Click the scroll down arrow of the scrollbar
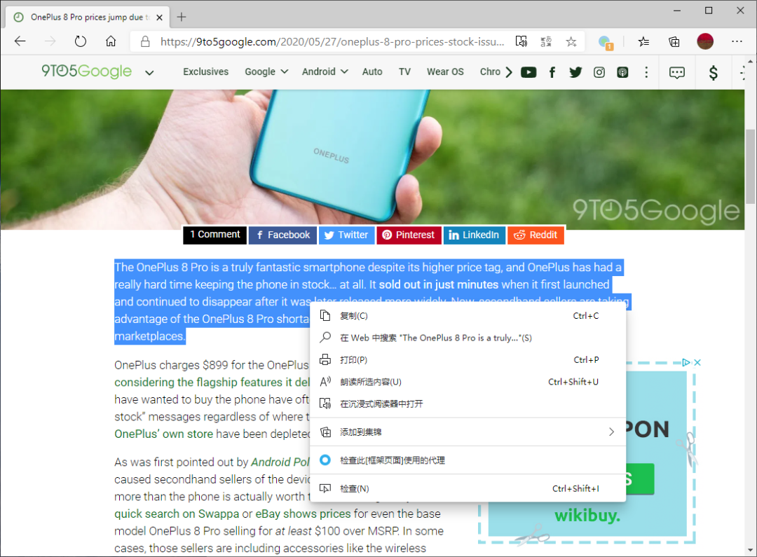Screen dimensions: 757x557 point(750,550)
